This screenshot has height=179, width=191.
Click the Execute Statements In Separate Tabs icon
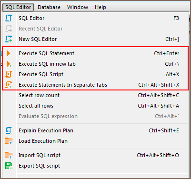tap(9, 85)
